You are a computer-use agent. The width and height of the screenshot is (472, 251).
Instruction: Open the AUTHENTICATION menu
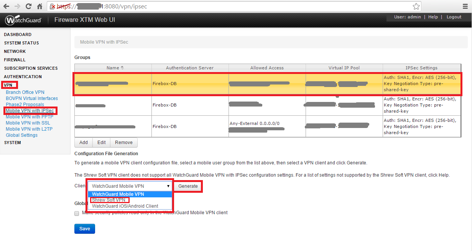point(23,77)
